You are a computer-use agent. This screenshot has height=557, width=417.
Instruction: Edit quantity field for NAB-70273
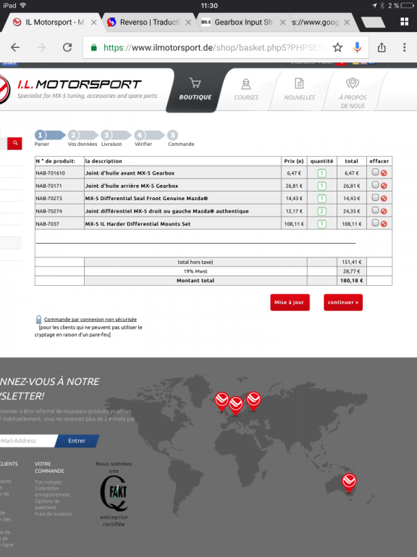tap(321, 199)
